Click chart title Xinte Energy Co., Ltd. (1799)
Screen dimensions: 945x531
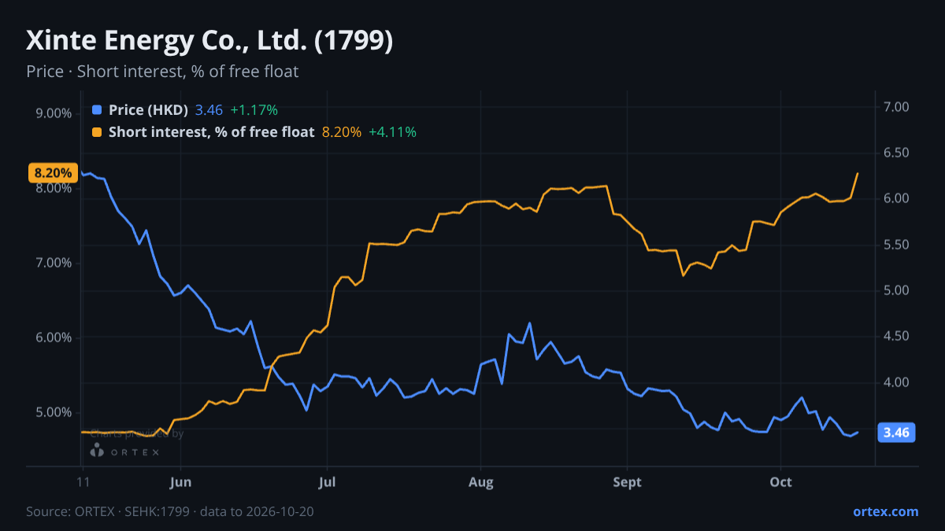coord(209,41)
